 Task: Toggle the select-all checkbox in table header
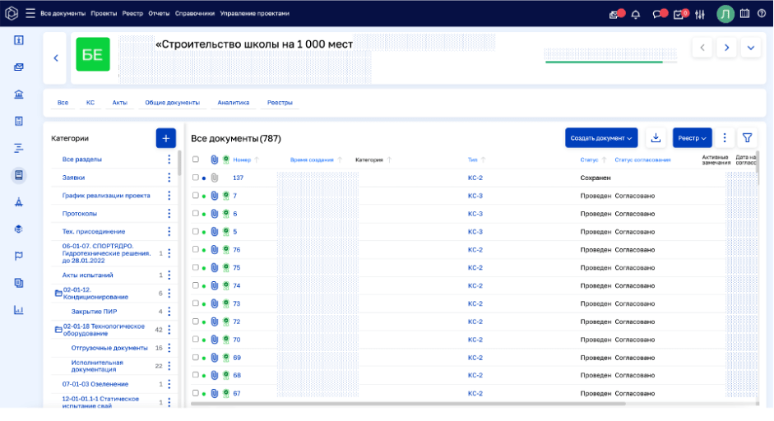pos(195,160)
